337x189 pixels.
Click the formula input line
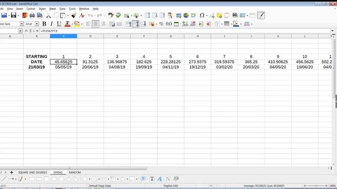(185, 31)
